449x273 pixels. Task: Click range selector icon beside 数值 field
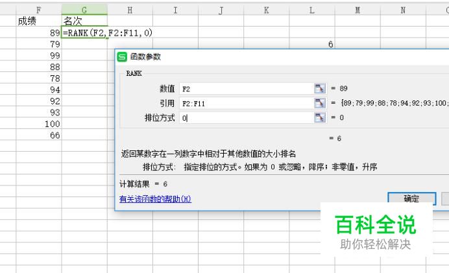[x=320, y=88]
